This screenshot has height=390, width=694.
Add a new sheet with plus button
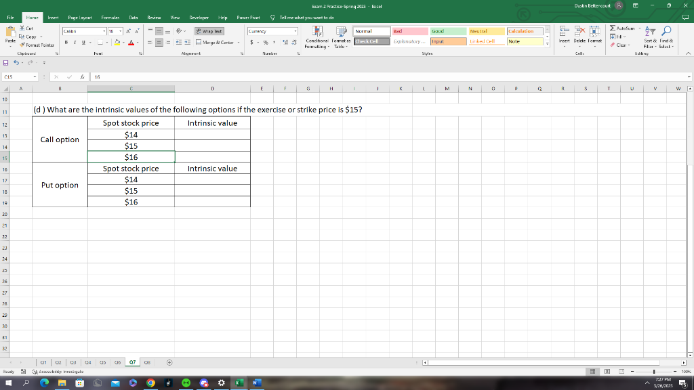169,362
